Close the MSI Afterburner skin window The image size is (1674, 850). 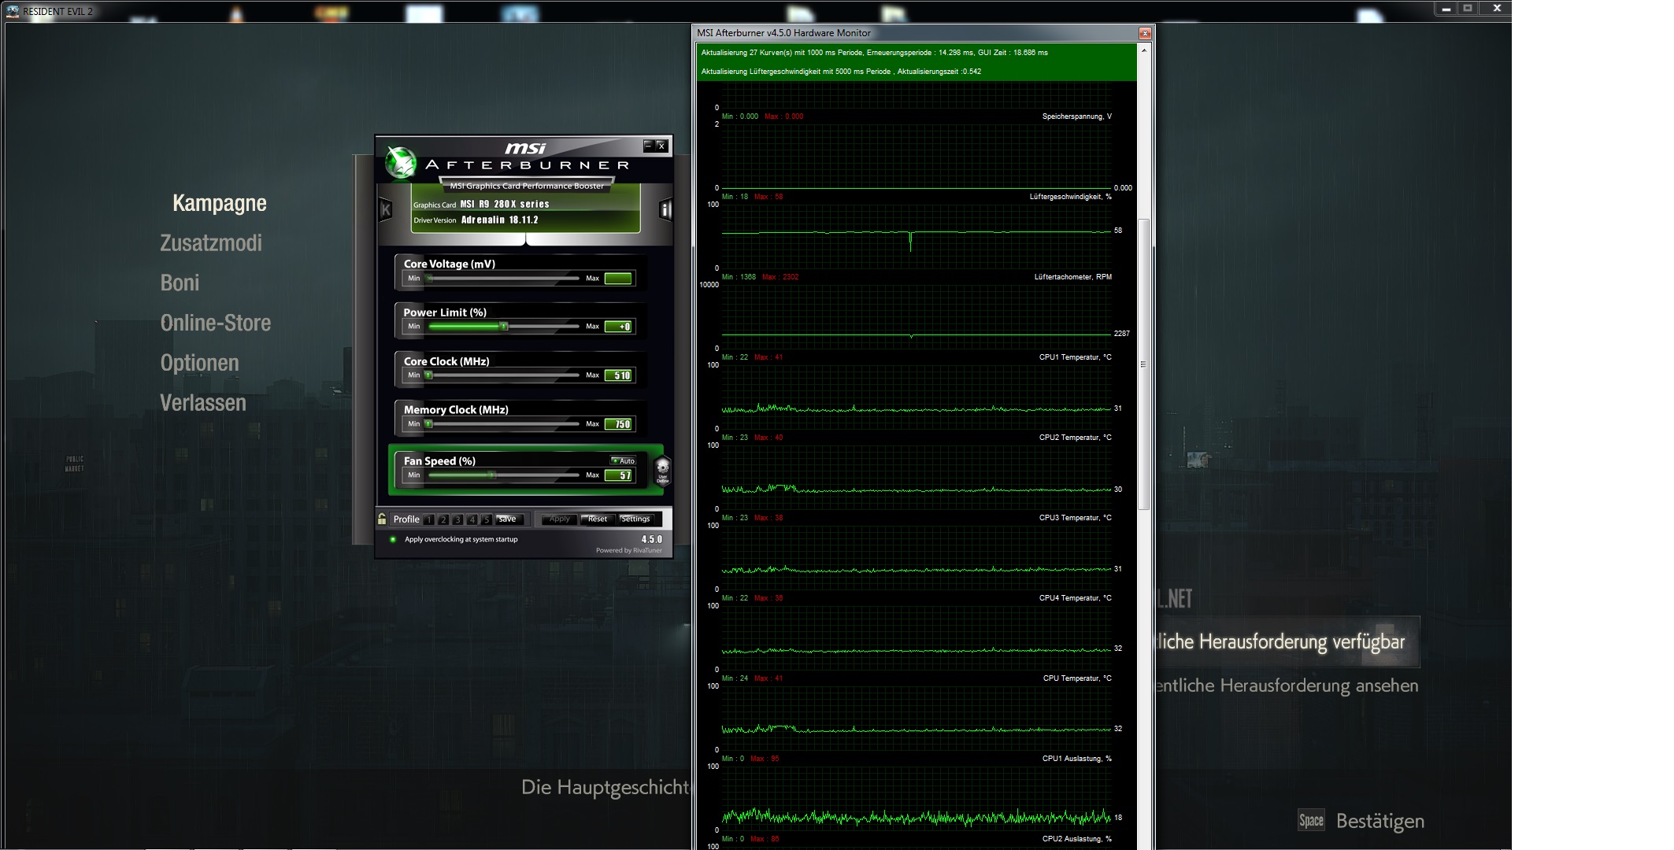coord(661,146)
